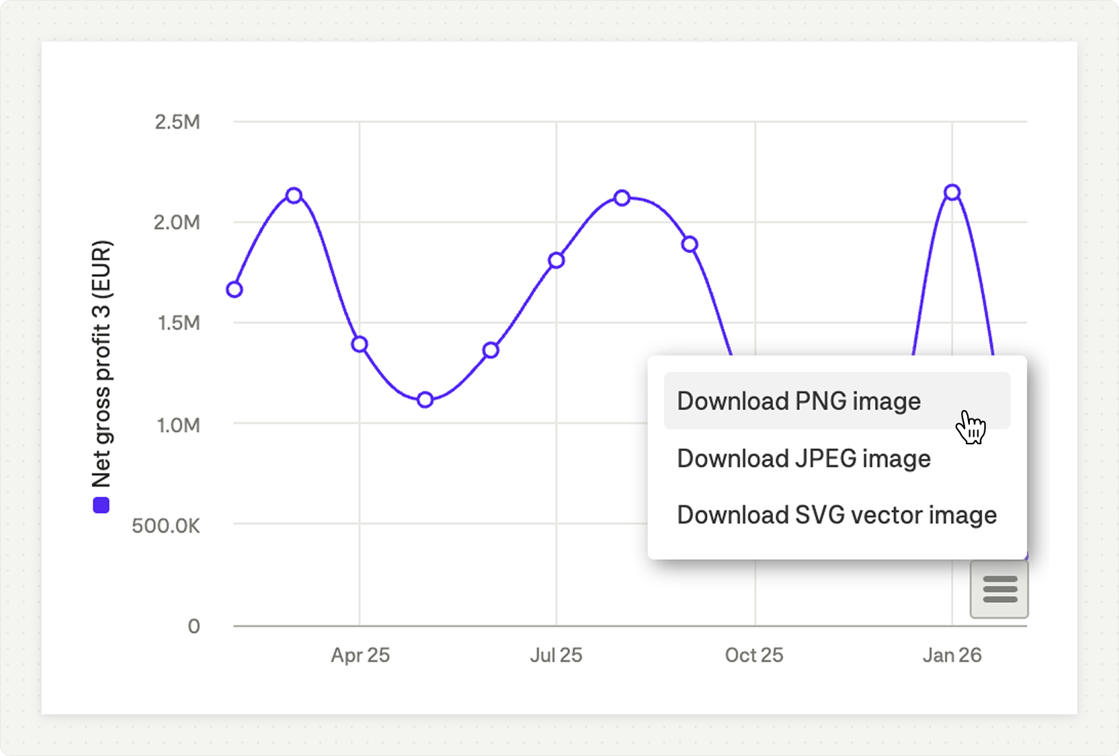Select Download PNG image
Viewport: 1119px width, 756px height.
(x=798, y=401)
